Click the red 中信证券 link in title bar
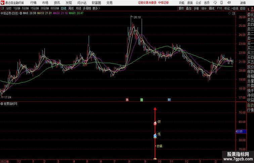254x163 pixels. pyautogui.click(x=163, y=3)
